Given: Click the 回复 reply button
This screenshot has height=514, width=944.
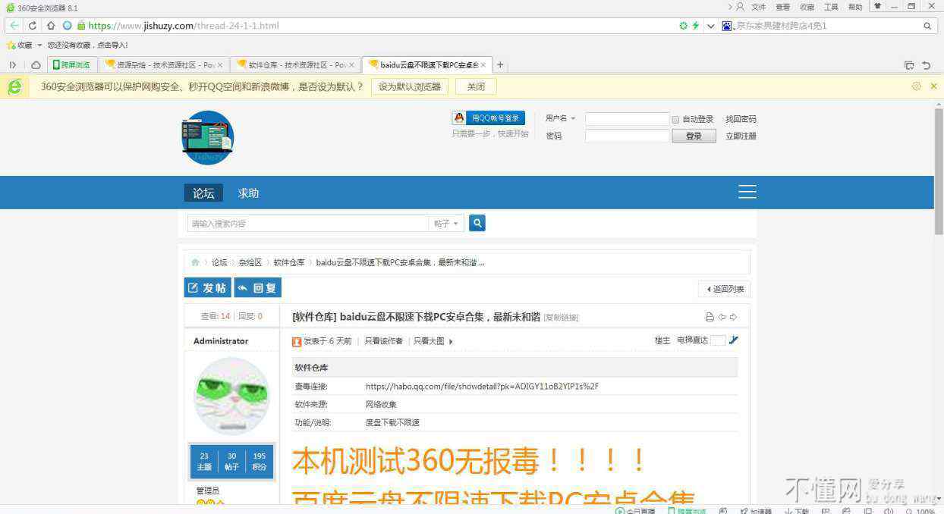Looking at the screenshot, I should (258, 288).
